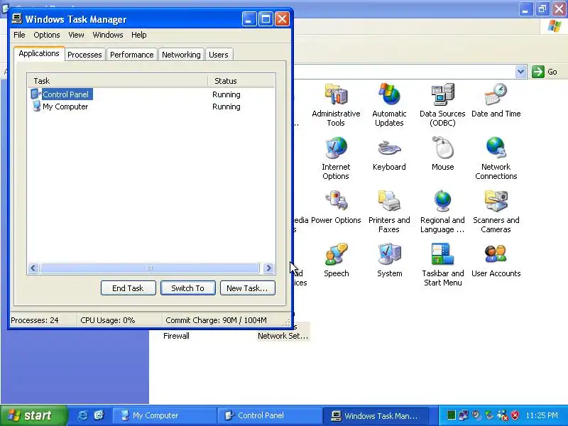Click the New Task... button
The image size is (568, 426).
click(247, 288)
